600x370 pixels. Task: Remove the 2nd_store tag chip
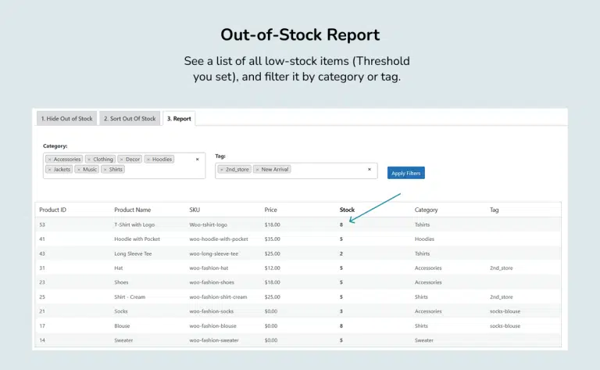[x=222, y=169]
